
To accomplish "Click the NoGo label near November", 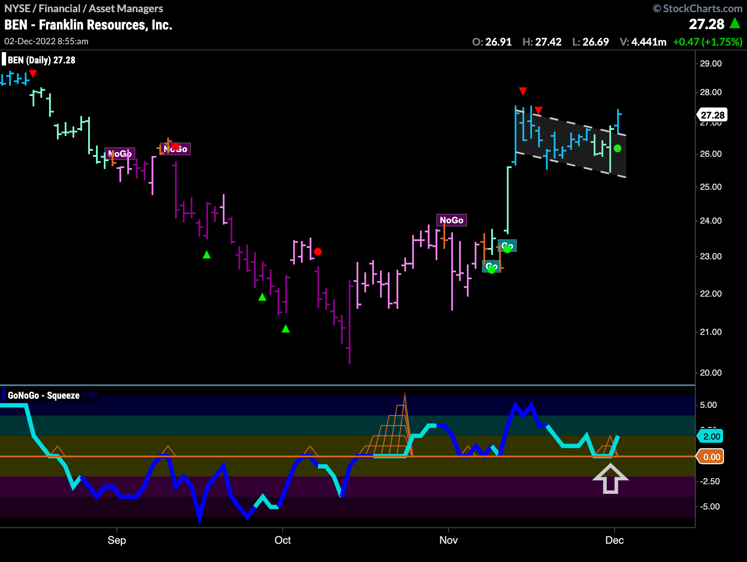I will pos(452,220).
